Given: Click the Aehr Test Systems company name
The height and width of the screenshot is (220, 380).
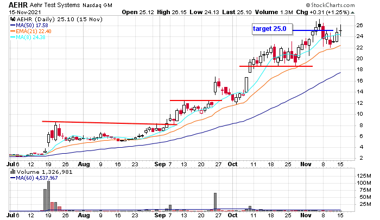Looking at the screenshot, I should (55, 5).
